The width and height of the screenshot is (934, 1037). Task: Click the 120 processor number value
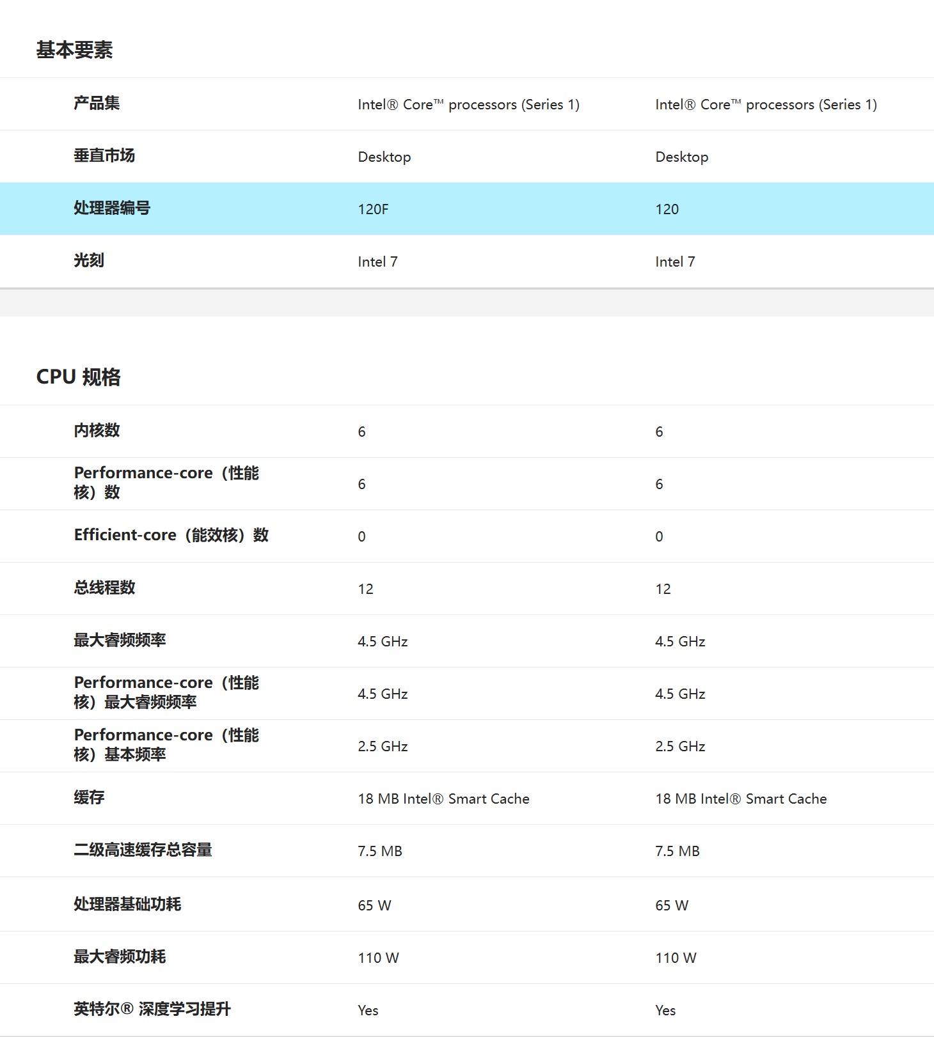click(x=667, y=209)
